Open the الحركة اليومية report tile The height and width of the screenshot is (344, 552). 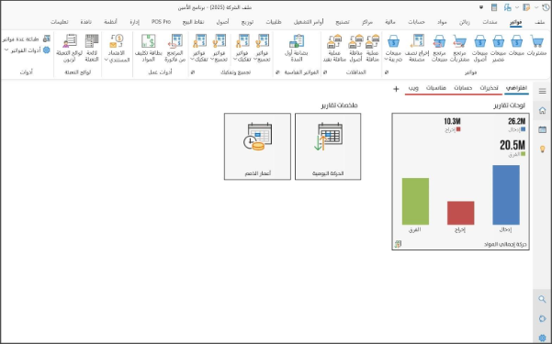pyautogui.click(x=328, y=147)
